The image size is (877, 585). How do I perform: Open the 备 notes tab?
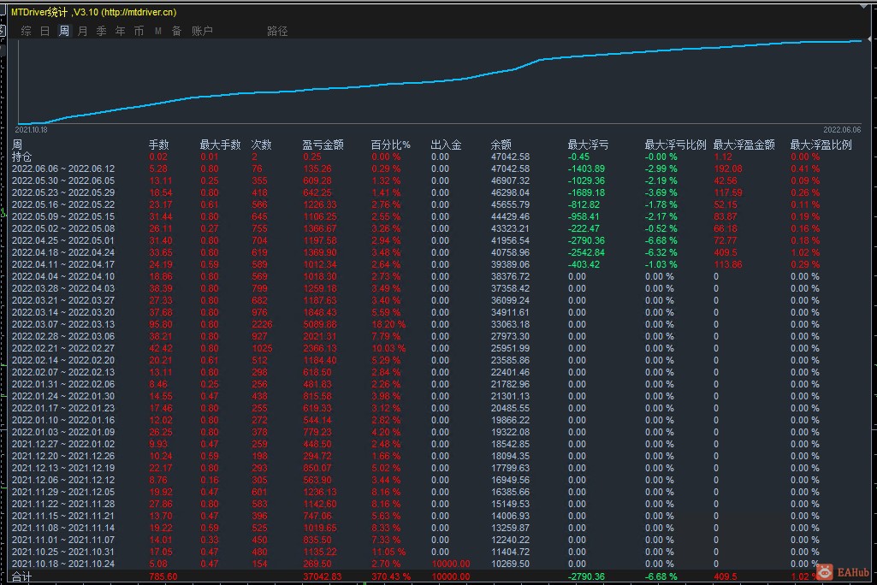point(176,31)
